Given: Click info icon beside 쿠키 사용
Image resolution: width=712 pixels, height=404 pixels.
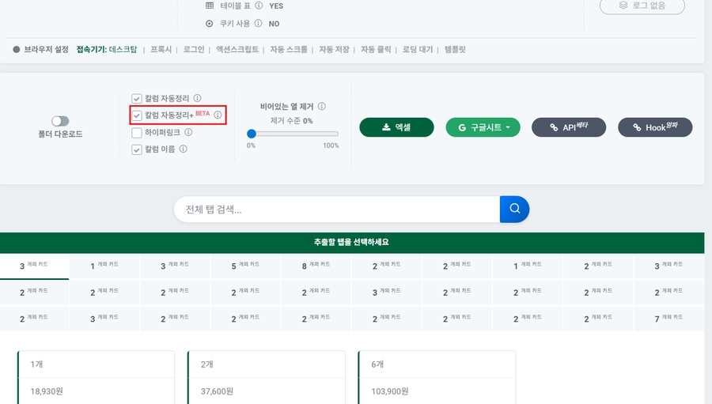Looking at the screenshot, I should (x=259, y=24).
